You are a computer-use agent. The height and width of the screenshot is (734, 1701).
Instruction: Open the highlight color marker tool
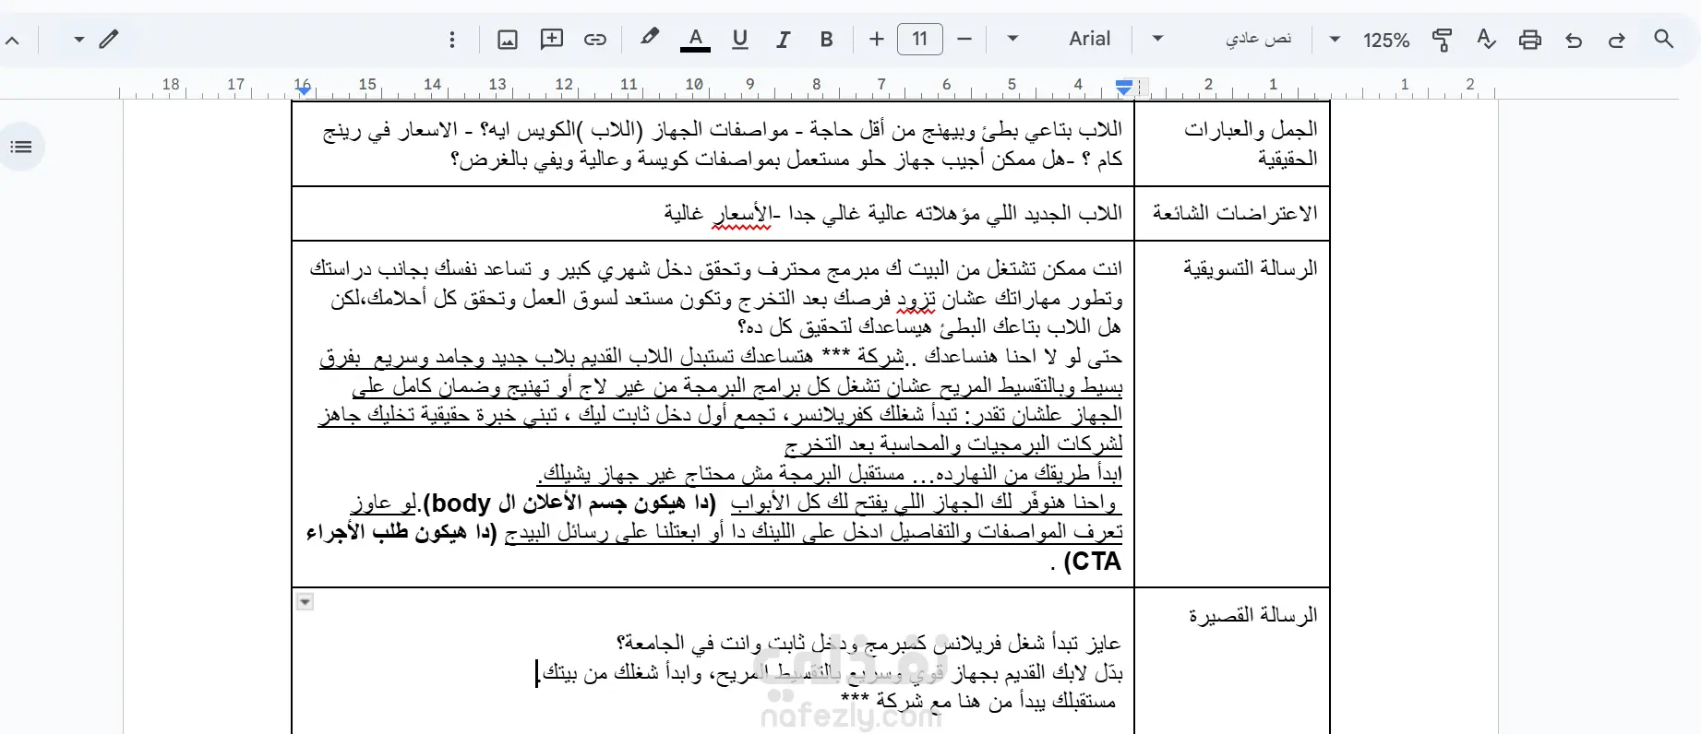[650, 38]
